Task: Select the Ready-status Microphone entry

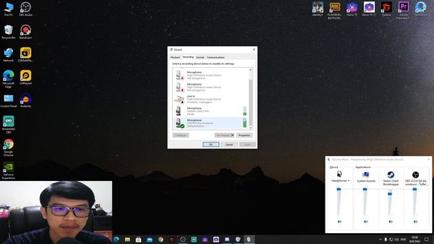Action: [x=210, y=111]
